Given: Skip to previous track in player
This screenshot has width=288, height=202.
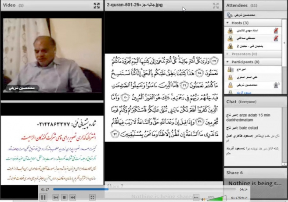Looking at the screenshot, I should [x=56, y=198].
